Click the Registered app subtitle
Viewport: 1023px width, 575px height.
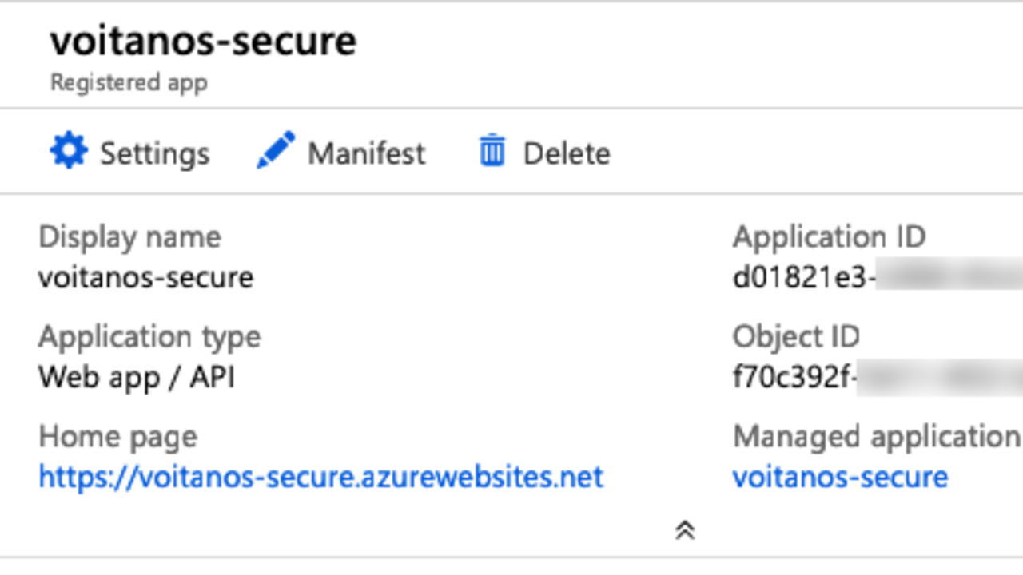click(129, 82)
